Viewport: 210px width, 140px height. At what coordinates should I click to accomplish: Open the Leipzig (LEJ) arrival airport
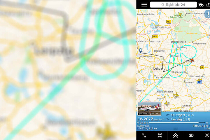[181, 119]
